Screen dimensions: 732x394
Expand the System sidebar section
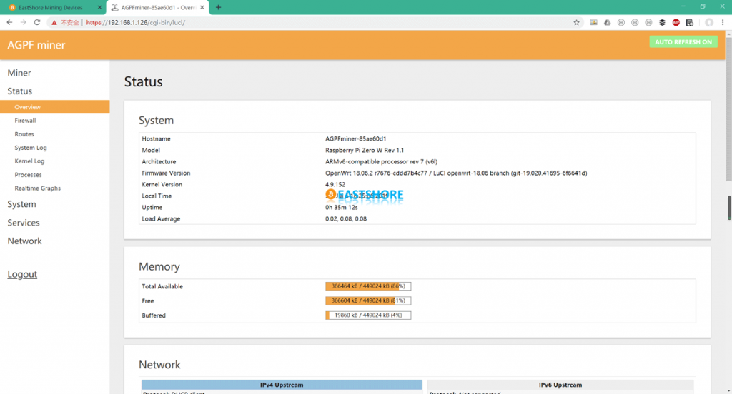[x=21, y=204]
